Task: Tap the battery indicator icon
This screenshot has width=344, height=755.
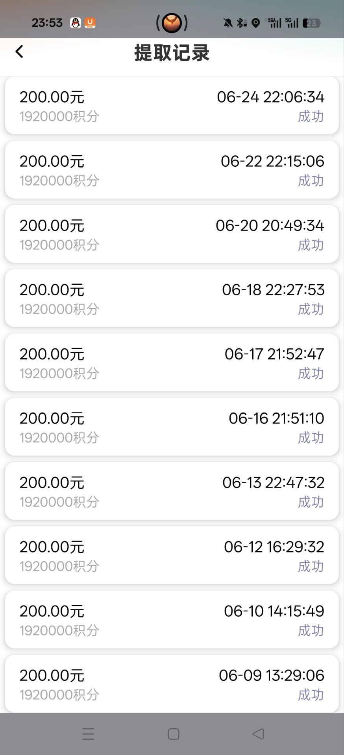Action: click(311, 23)
